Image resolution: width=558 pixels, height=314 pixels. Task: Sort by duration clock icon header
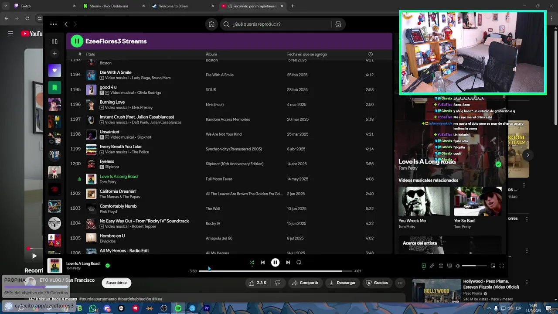371,55
